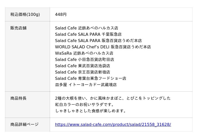Select Salad Cafe SALA PARA 阪急百貨店うめだ本店

click(98, 41)
